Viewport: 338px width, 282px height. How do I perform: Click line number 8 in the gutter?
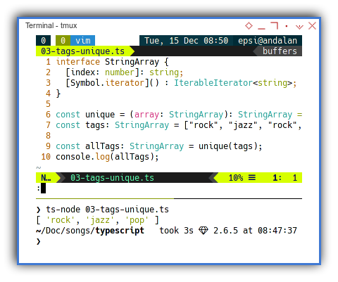pos(48,136)
